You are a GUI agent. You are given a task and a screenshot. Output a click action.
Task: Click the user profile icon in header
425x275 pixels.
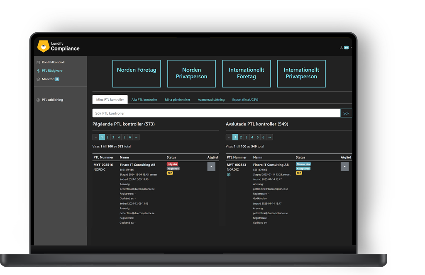tap(341, 48)
